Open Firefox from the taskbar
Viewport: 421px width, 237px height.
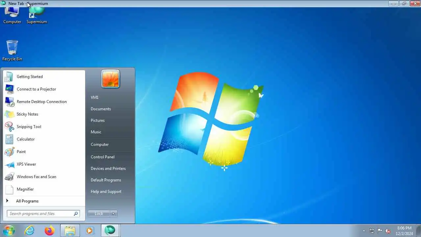click(x=50, y=231)
